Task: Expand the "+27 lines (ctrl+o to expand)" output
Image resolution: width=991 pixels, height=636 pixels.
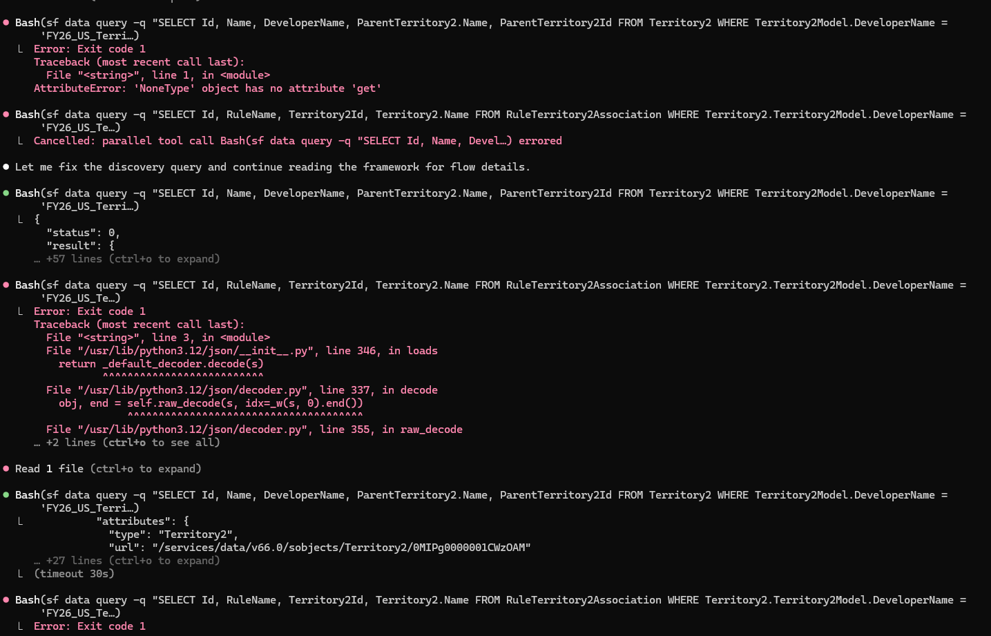Action: (126, 561)
